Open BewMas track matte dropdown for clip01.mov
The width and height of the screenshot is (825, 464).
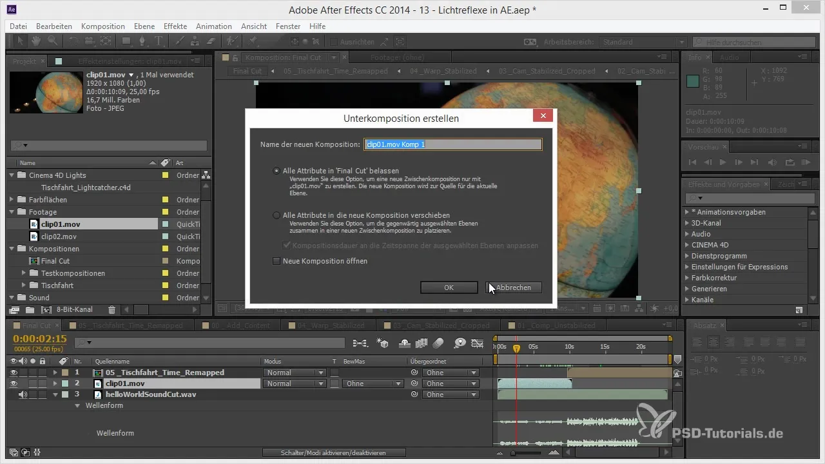click(373, 383)
